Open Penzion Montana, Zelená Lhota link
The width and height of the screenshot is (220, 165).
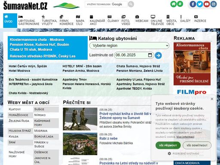tap(139, 71)
